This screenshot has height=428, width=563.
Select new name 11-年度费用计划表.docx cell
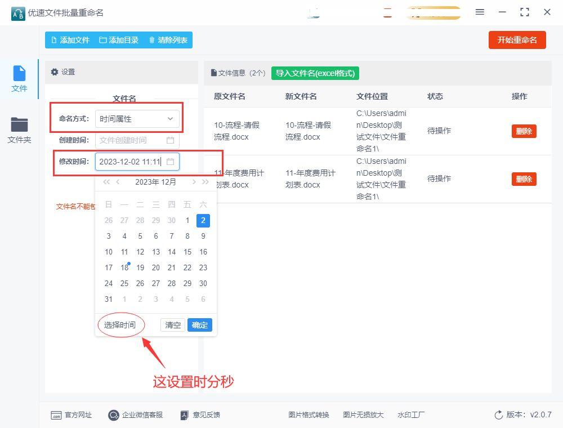[x=310, y=179]
